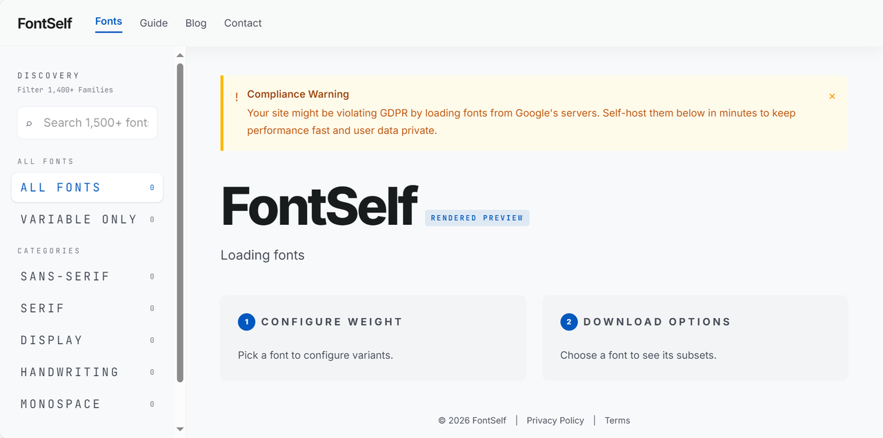Screen dimensions: 883x438
Task: Open the Terms link
Action: tap(617, 420)
